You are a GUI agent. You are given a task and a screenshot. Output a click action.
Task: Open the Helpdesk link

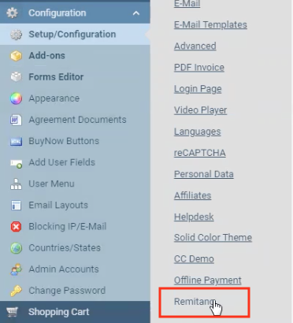point(194,217)
